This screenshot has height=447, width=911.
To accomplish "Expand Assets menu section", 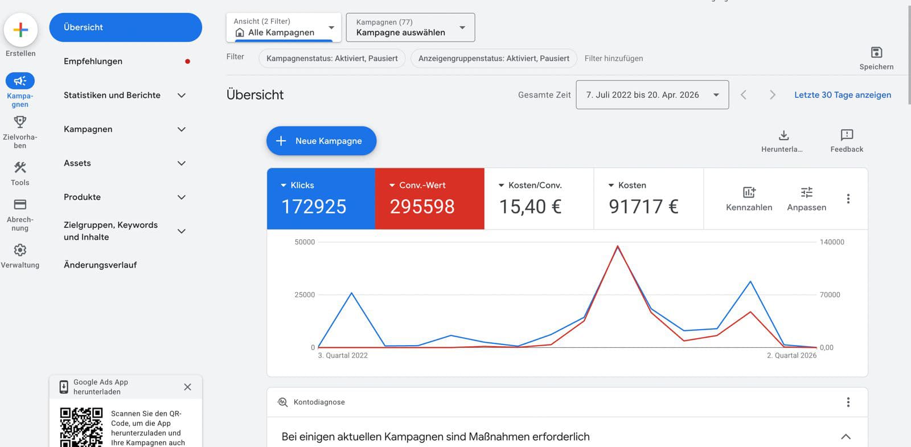I will pos(182,163).
